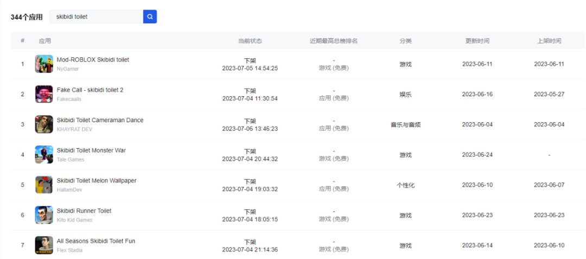Click the 当前状态 column header

[250, 41]
